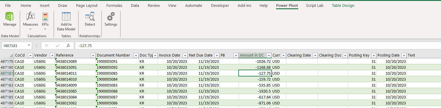Viewport: 441px width, 108px height.
Task: Select row header 487186
Action: (7, 103)
